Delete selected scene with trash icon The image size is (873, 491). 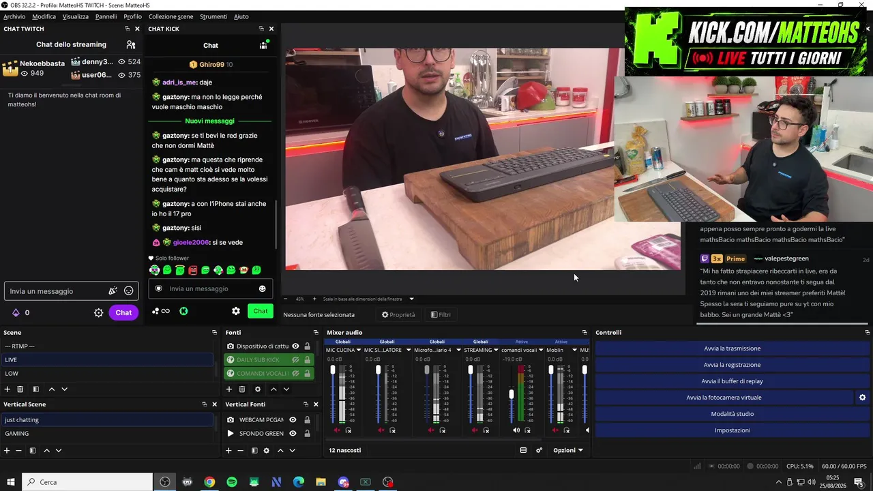(20, 389)
